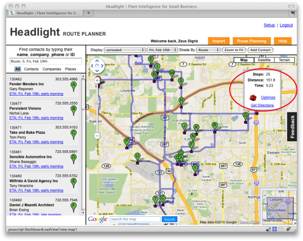Viewport: 303px width, 241px height.
Task: Switch to Satellite view
Action: point(264,60)
